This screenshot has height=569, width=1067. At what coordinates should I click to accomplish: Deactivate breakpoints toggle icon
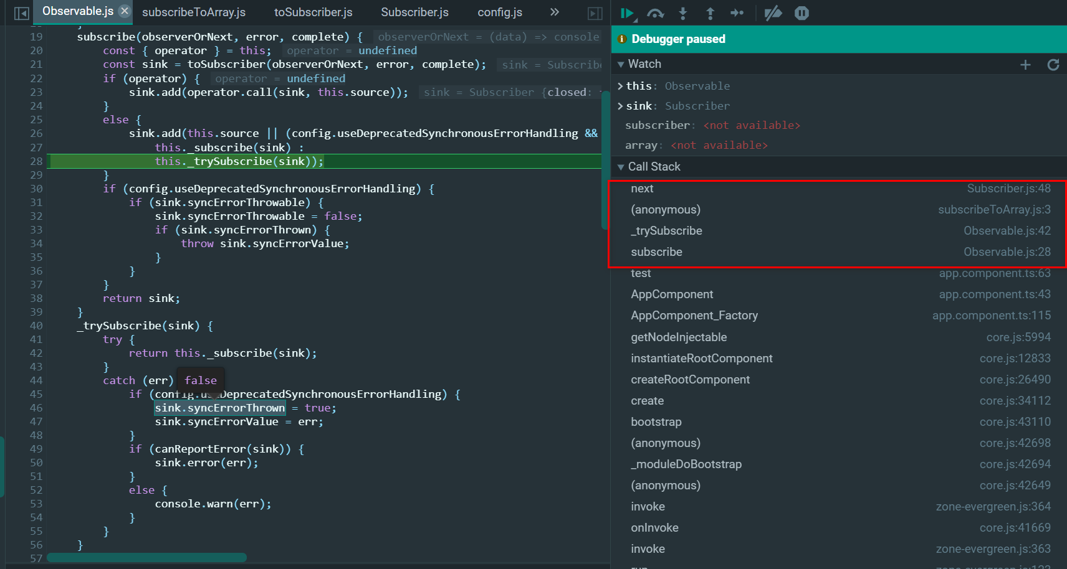coord(773,13)
